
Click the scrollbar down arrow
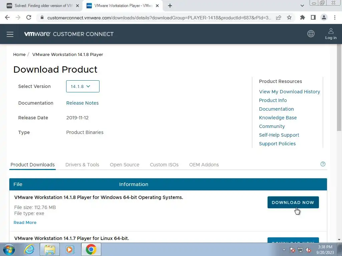[339, 239]
